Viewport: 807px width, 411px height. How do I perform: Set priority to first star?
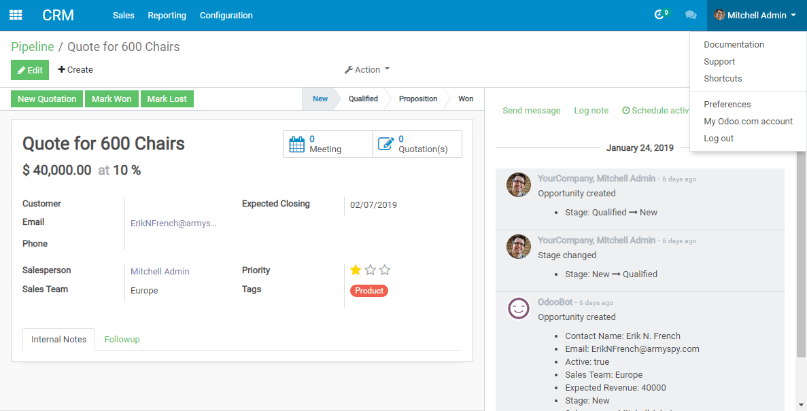click(x=356, y=270)
